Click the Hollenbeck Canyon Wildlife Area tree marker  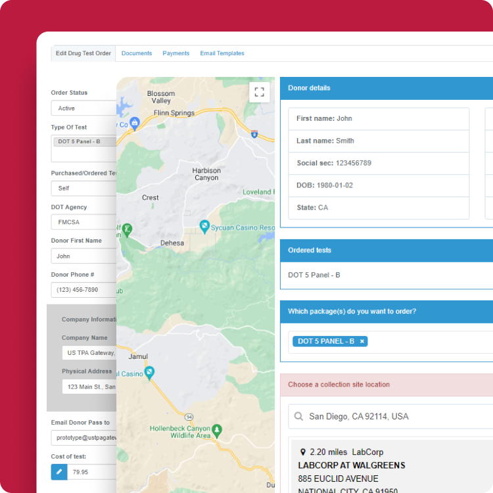[217, 431]
